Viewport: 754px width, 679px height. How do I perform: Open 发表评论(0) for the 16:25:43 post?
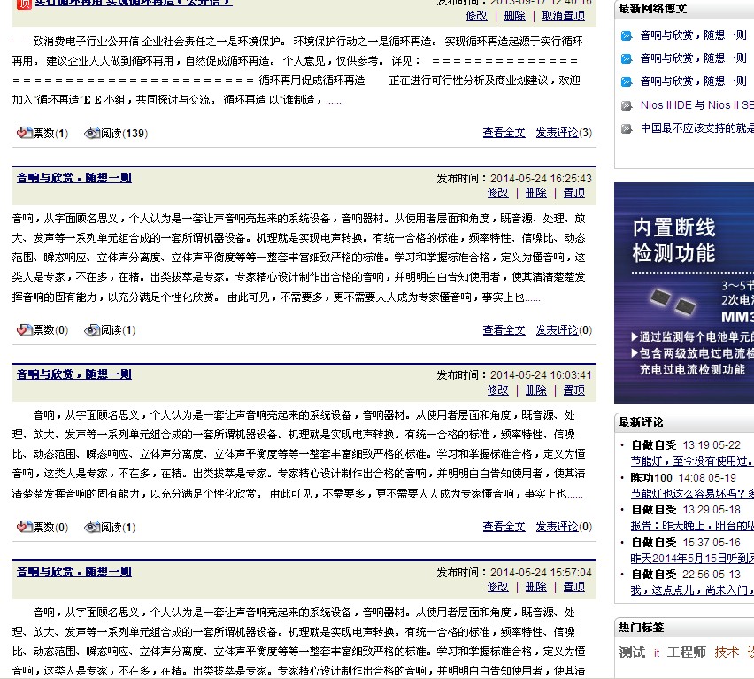coord(564,330)
